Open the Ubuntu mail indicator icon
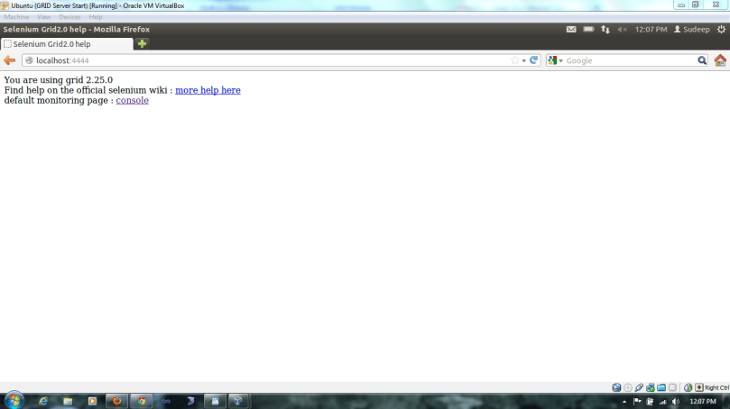730x409 pixels. 571,30
